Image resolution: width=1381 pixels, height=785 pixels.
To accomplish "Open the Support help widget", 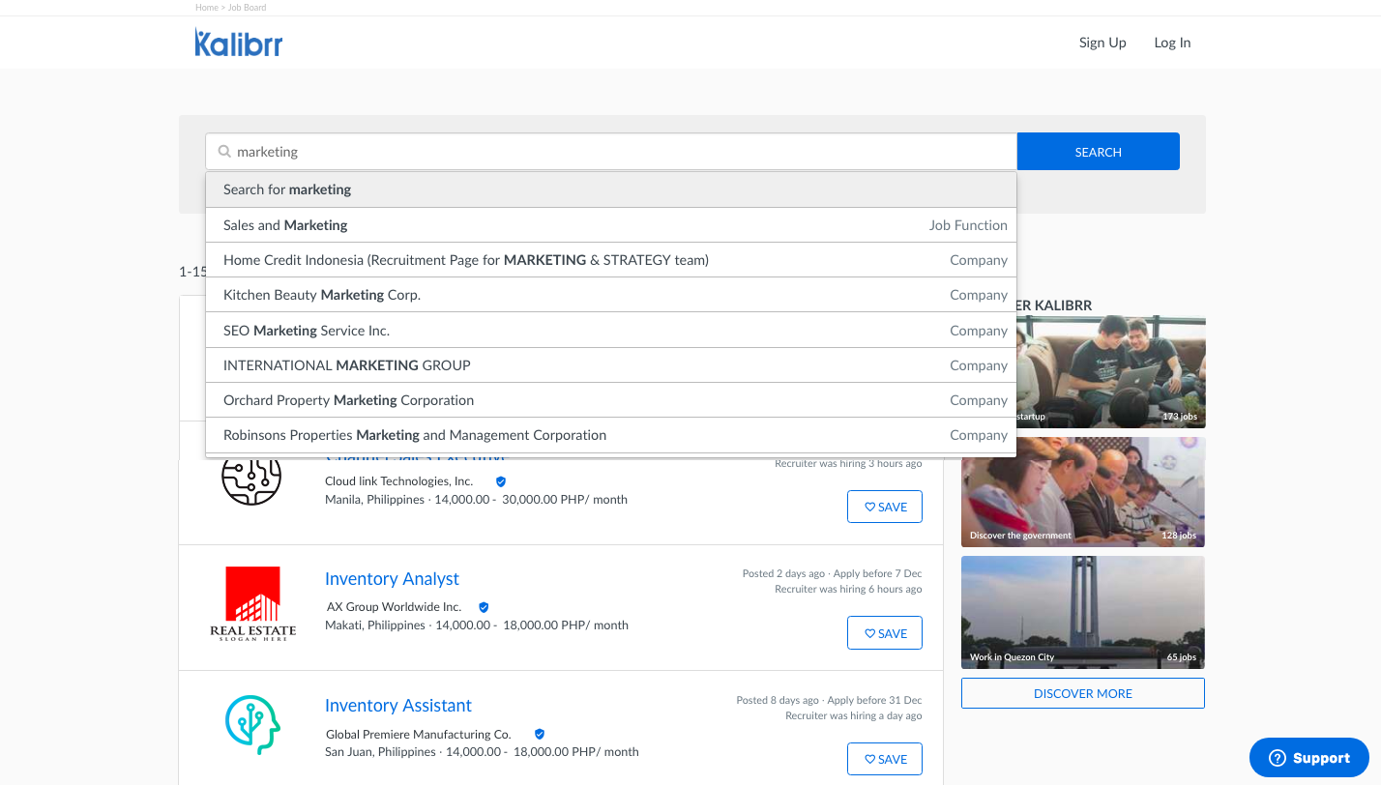I will [1308, 758].
